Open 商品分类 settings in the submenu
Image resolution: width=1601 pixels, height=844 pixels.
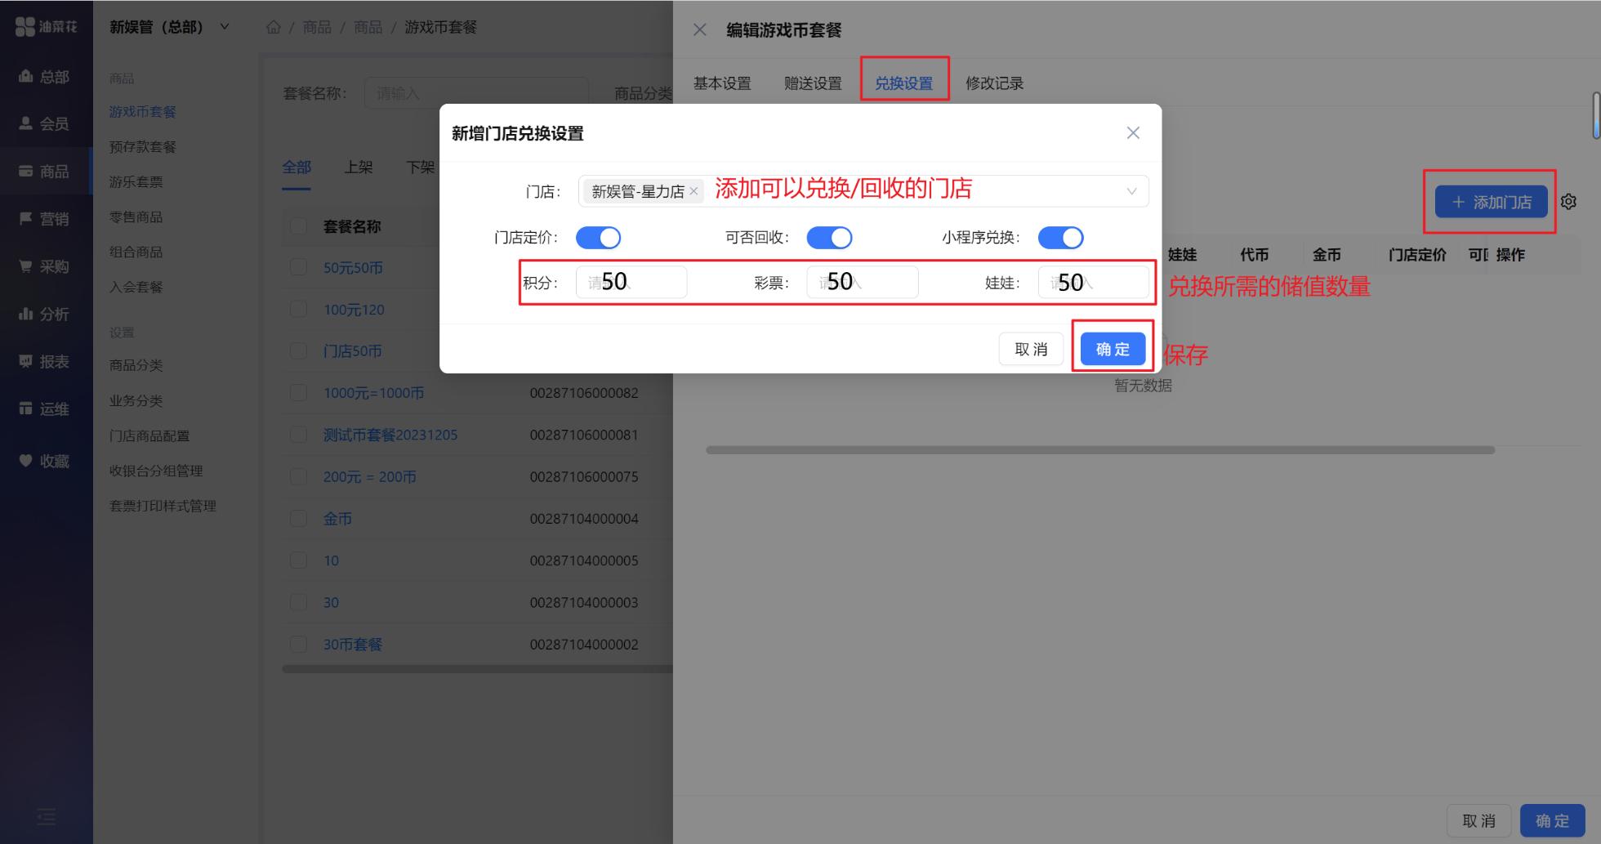136,365
